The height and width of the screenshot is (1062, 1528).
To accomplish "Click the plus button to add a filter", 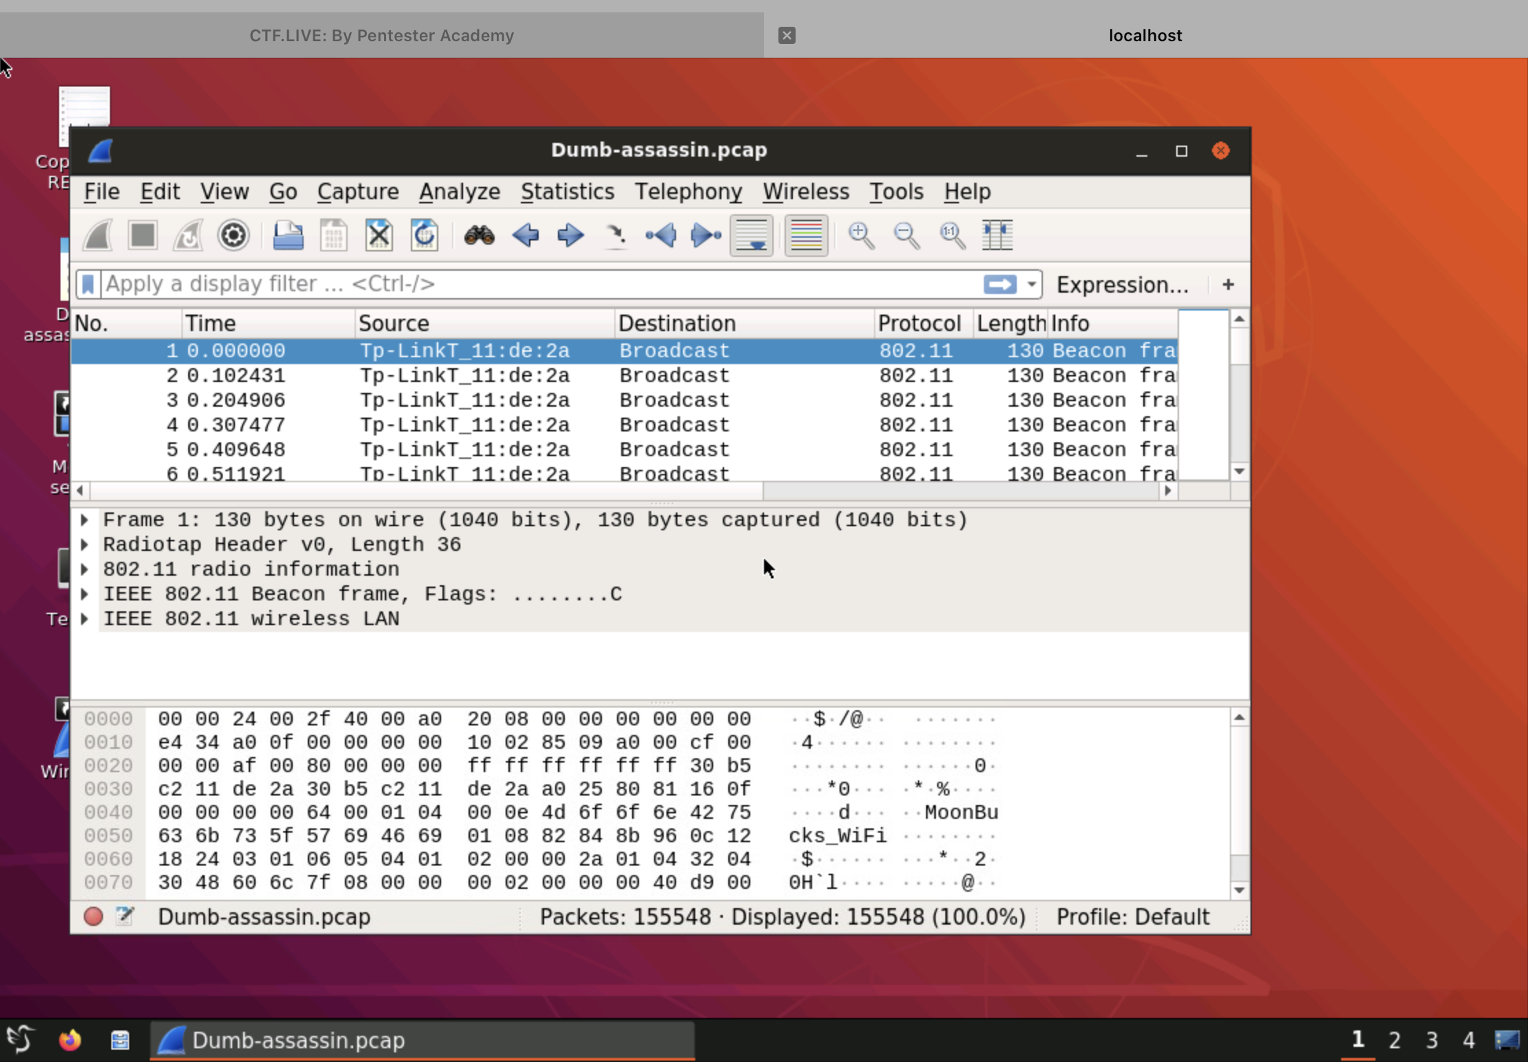I will click(1228, 284).
